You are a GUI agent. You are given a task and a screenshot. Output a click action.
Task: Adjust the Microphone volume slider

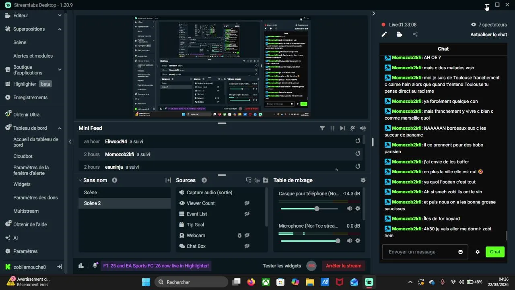(310, 241)
